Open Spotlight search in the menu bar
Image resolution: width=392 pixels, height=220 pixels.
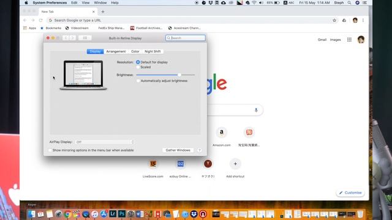point(349,2)
